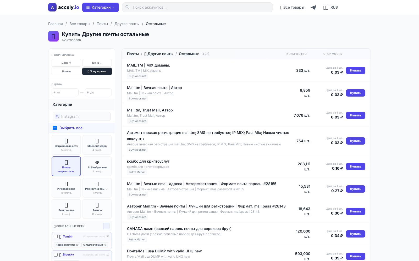Check the Tumblr platform checkbox
This screenshot has width=419, height=261.
coord(56,236)
